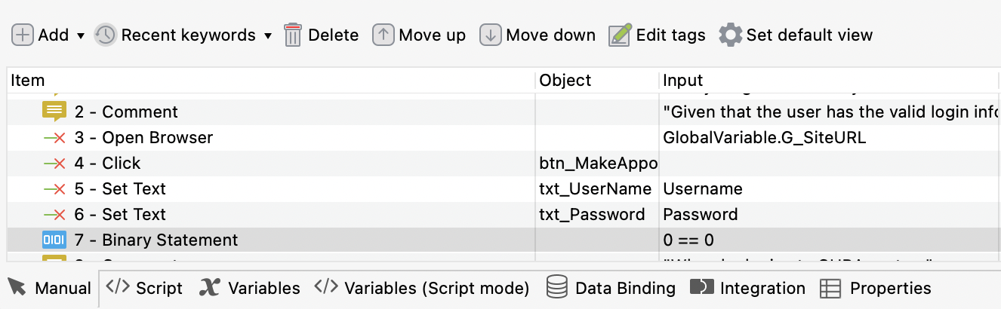Click the Delete trash can icon
1001x309 pixels.
293,35
